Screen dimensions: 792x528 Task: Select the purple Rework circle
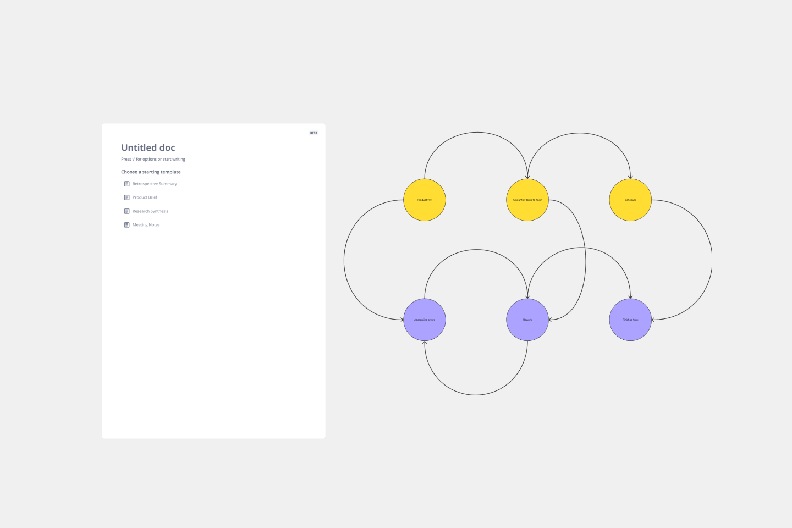click(x=527, y=320)
